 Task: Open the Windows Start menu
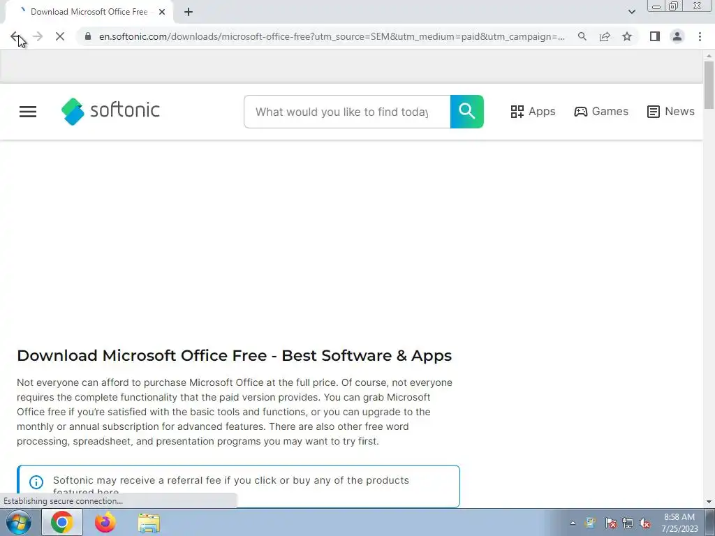[19, 522]
